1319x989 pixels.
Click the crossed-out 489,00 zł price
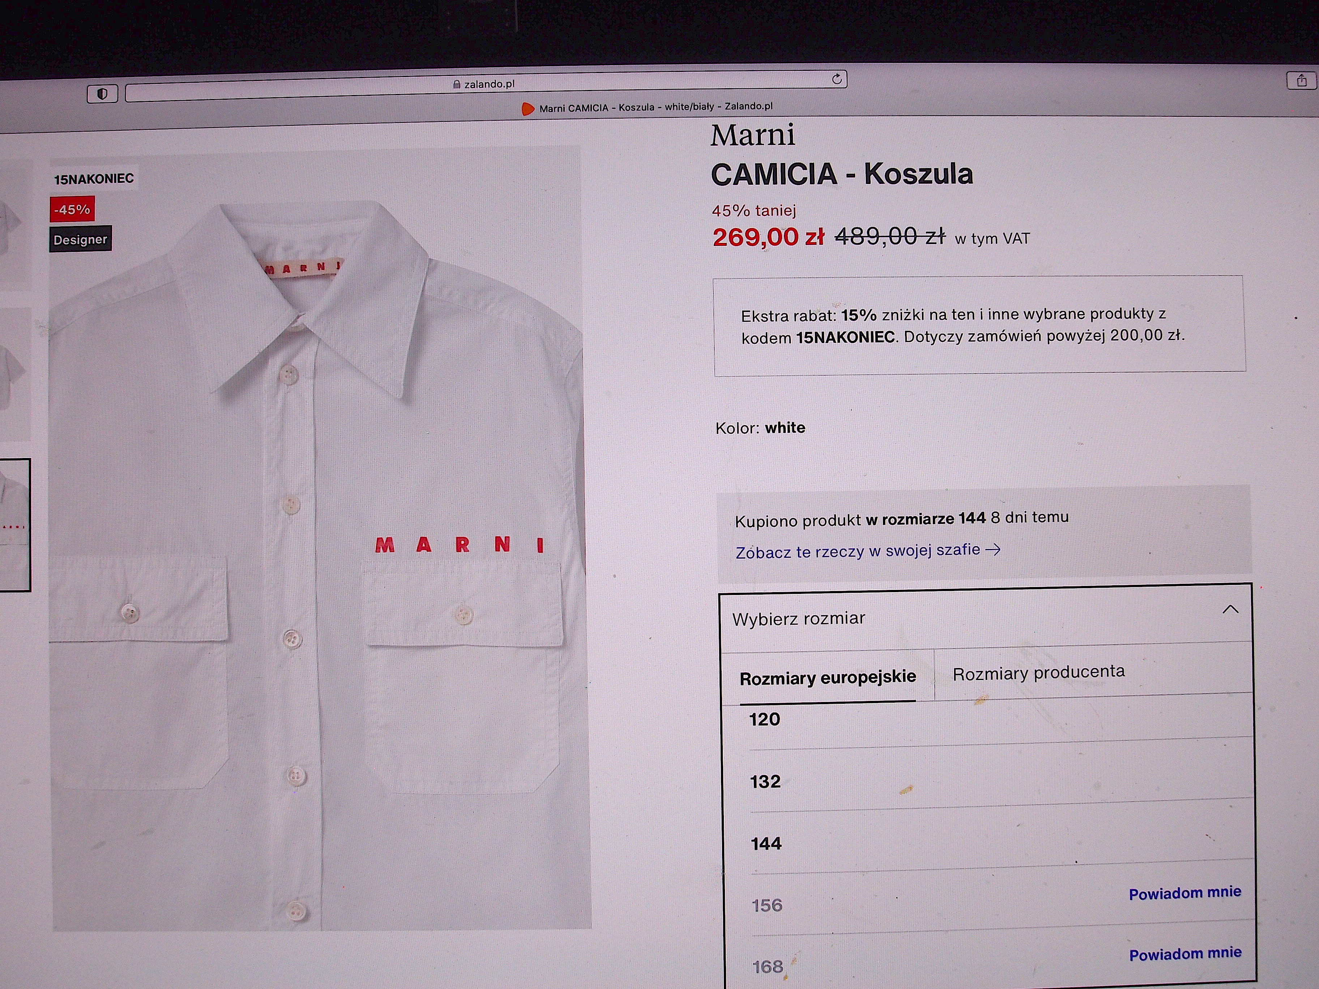pos(890,237)
